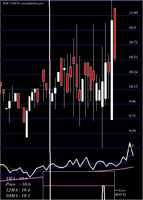Image resolution: width=143 pixels, height=200 pixels.
Task: Click the 10.15 price axis label
Action: pyautogui.click(x=133, y=87)
